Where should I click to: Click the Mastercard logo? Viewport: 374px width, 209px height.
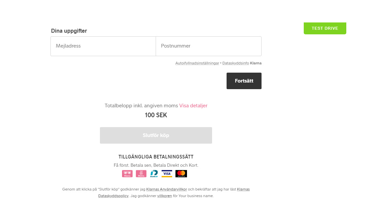[181, 174]
